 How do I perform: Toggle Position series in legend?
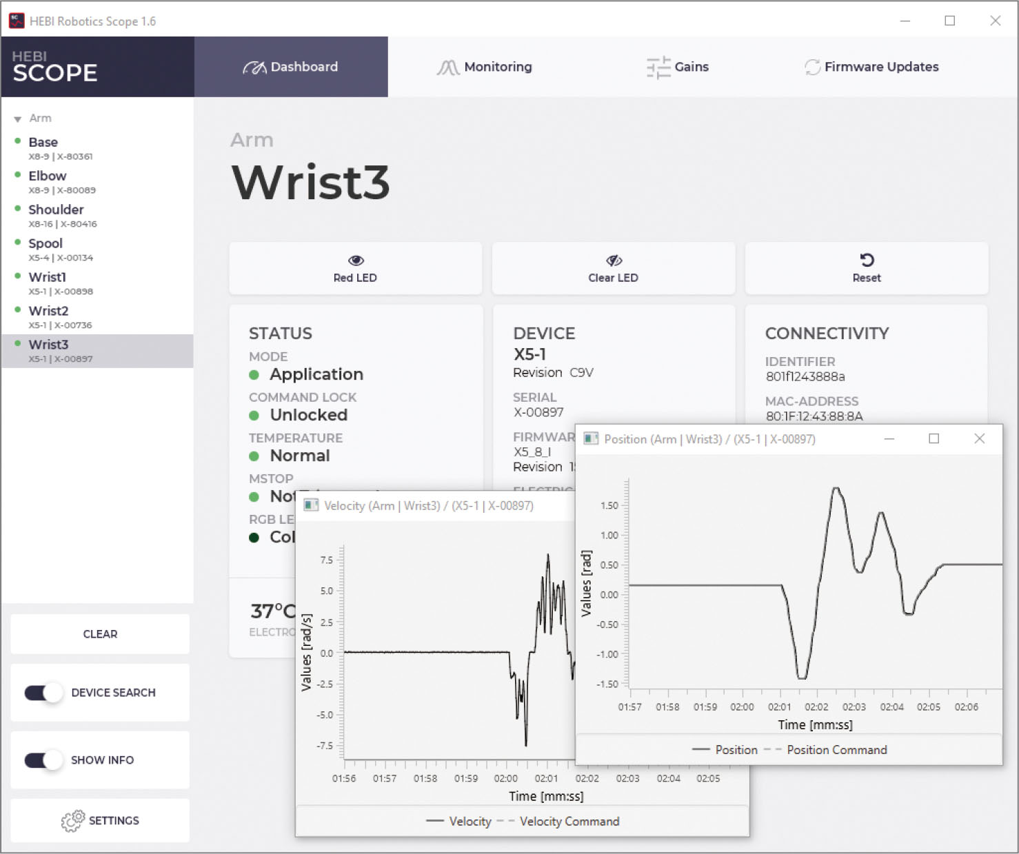[x=725, y=750]
